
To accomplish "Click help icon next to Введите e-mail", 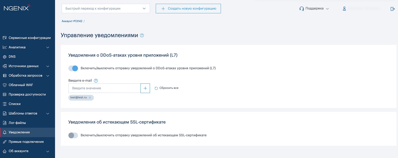I will pos(96,81).
